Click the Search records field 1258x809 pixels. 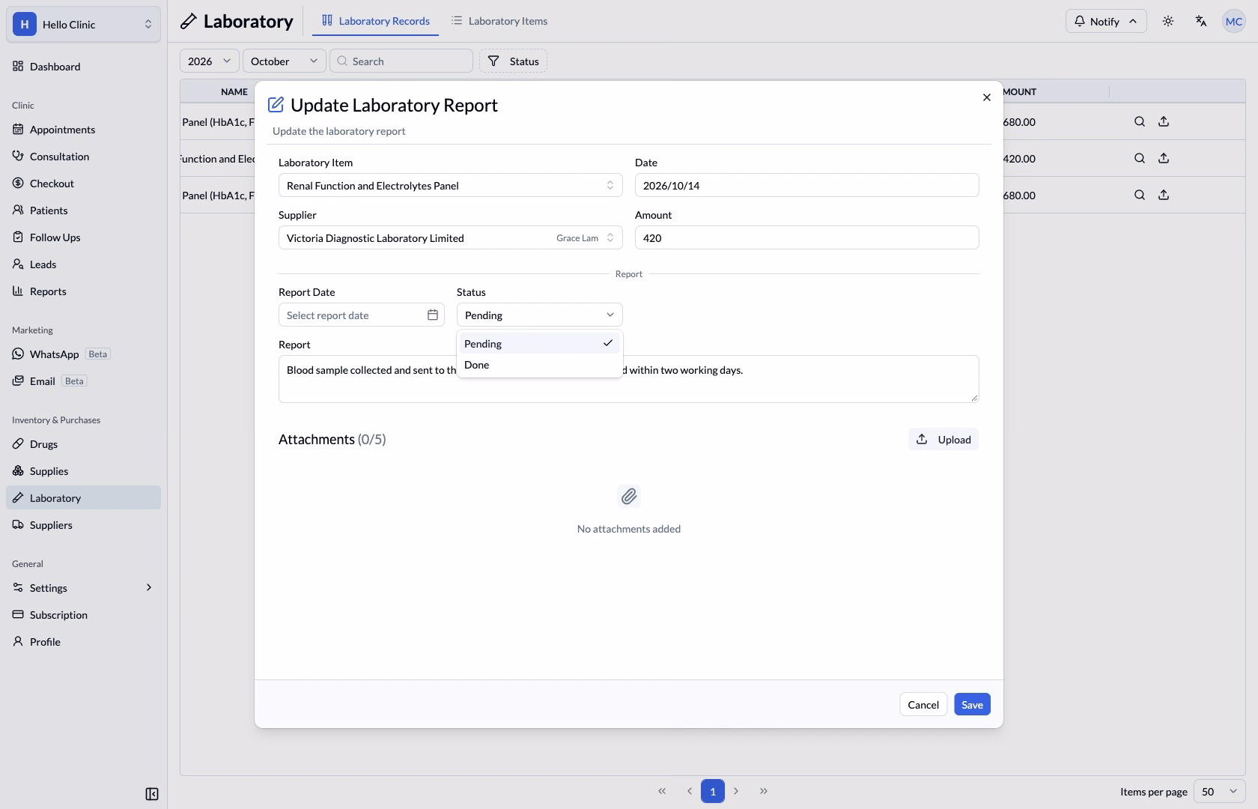coord(401,61)
